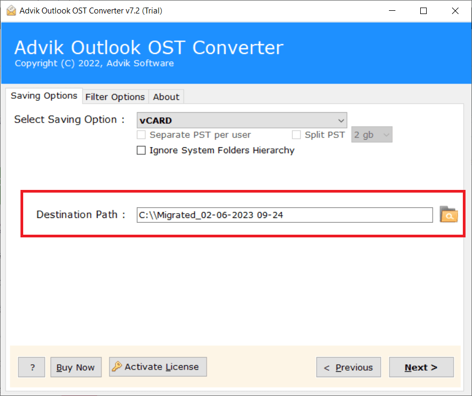Toggle Ignore System Folders Hierarchy checkbox
The width and height of the screenshot is (472, 396).
(x=141, y=150)
